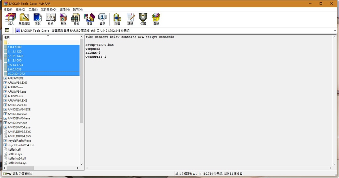Click the file list horizontal scroll left arrow
Viewport: 339px width, 178px height.
(x=5, y=168)
